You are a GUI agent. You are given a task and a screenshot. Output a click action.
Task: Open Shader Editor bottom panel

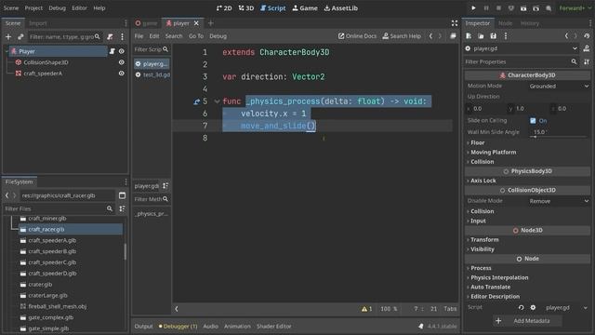273,327
